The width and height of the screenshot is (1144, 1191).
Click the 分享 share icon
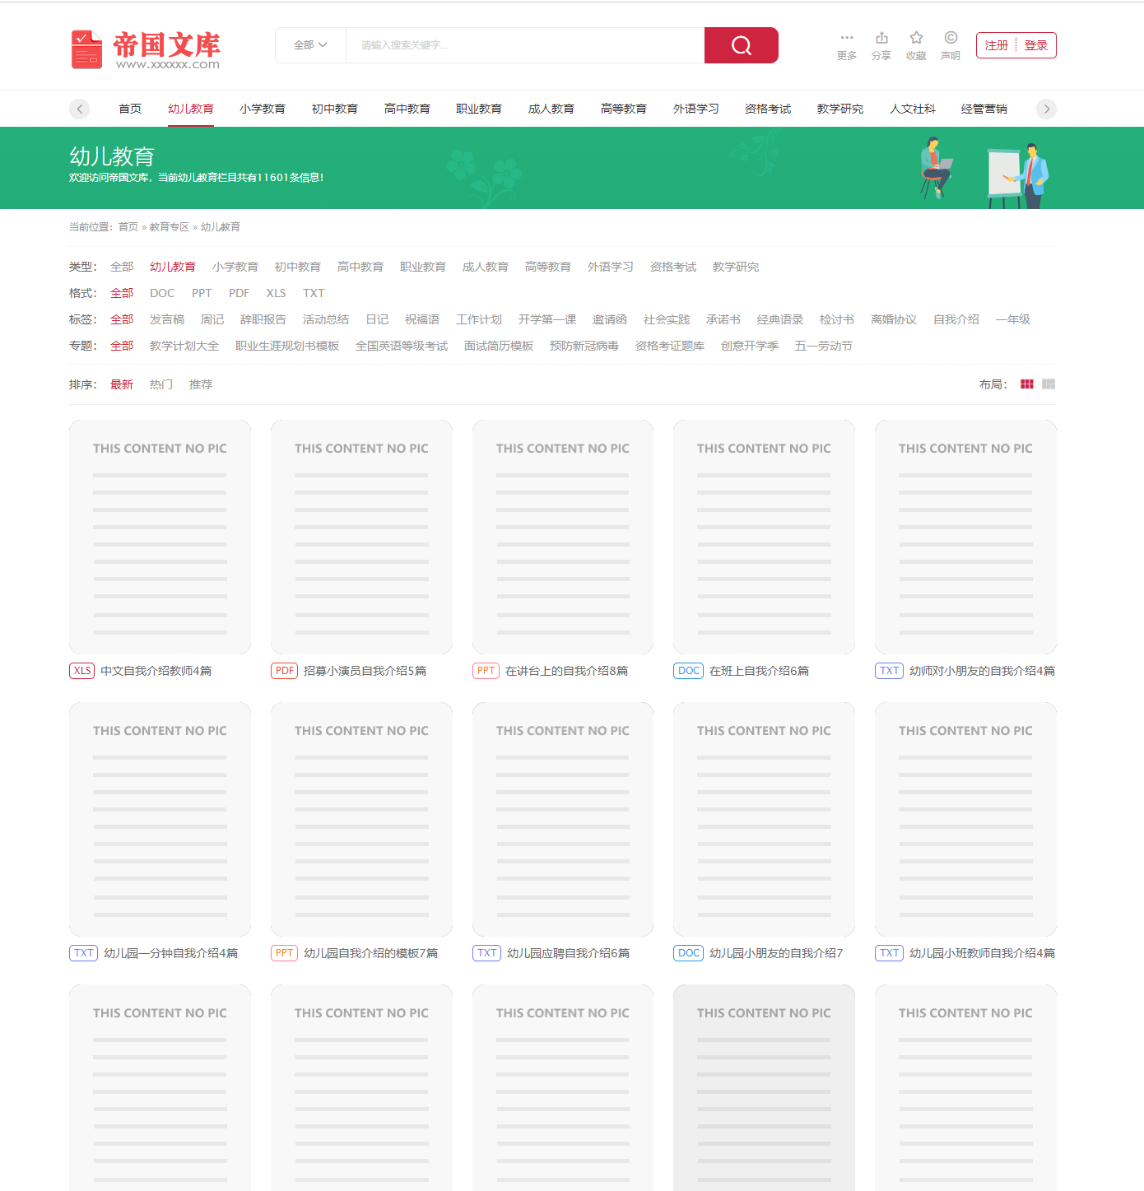click(881, 38)
